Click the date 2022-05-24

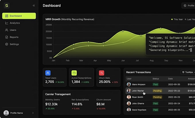click(174, 103)
